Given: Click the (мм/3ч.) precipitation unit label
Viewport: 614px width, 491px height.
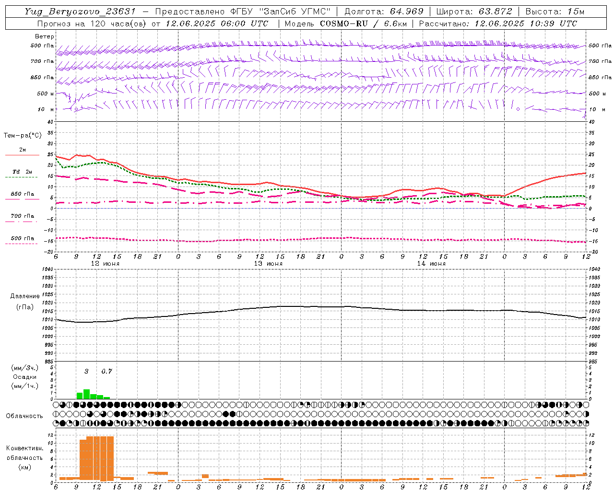Looking at the screenshot, I should click(x=25, y=368).
